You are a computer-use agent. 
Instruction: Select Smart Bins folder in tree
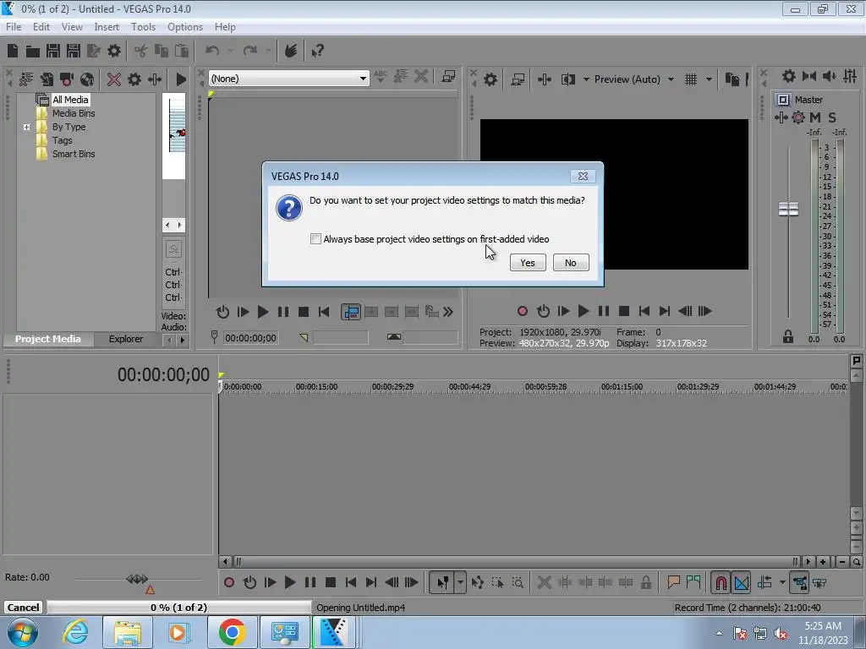point(74,154)
